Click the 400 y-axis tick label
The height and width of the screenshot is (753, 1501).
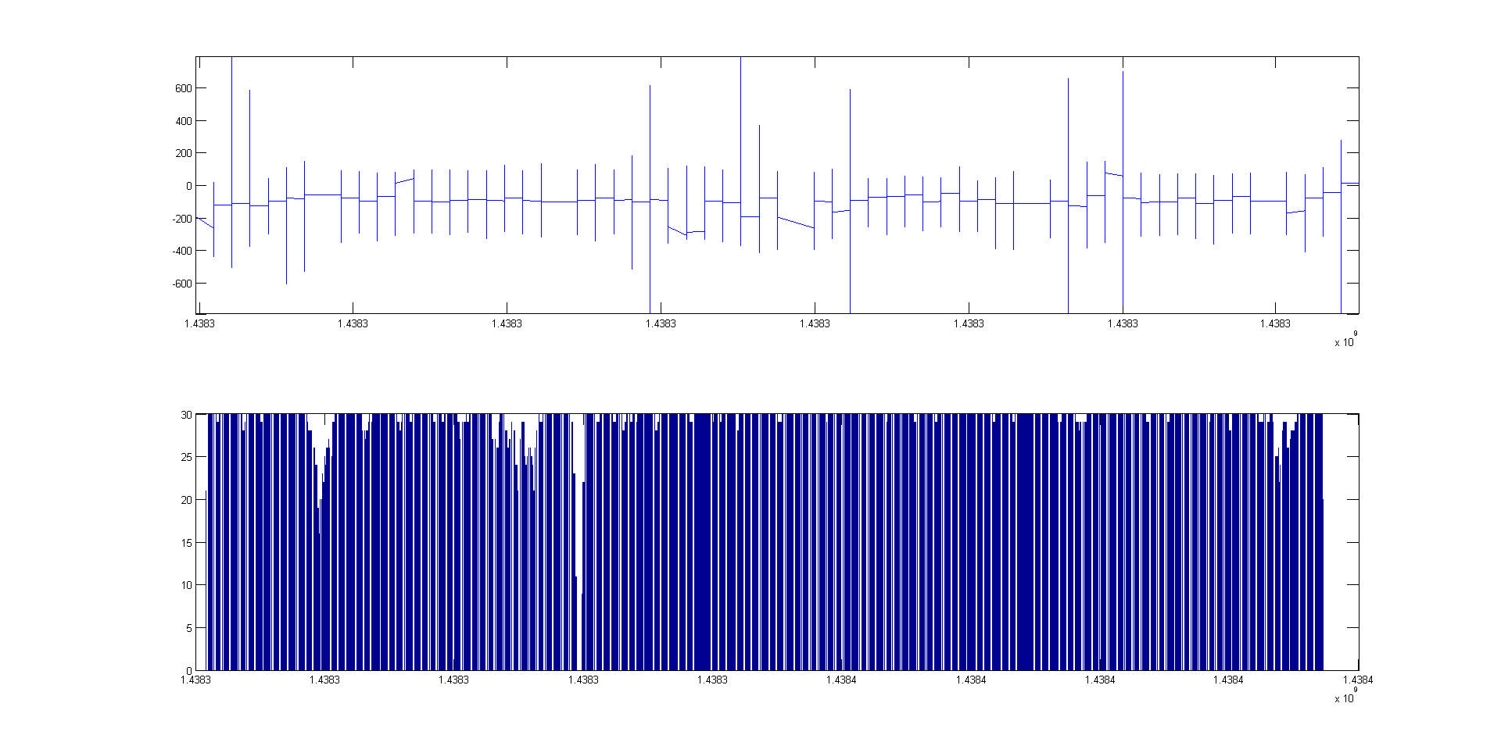[x=184, y=121]
